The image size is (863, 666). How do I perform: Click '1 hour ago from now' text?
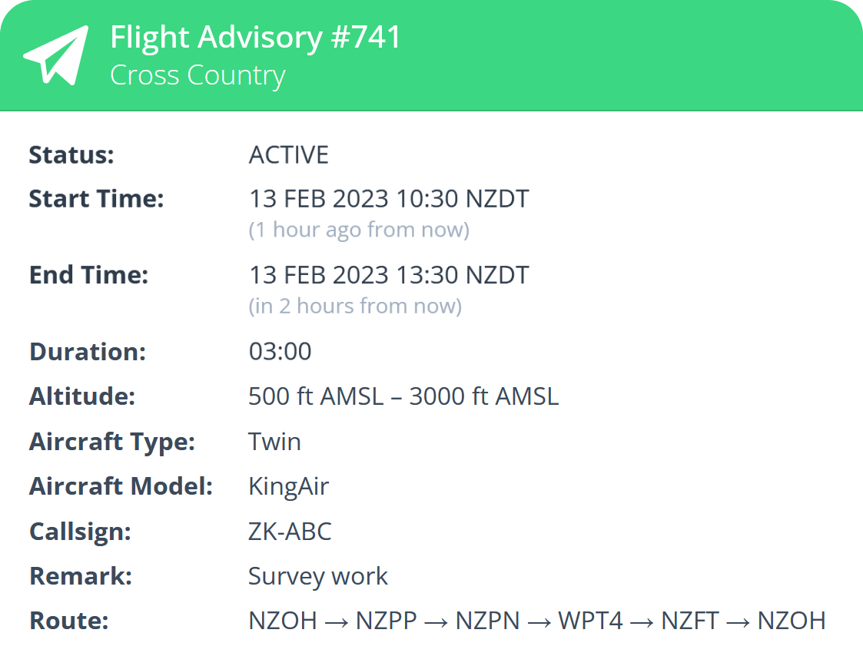[359, 230]
